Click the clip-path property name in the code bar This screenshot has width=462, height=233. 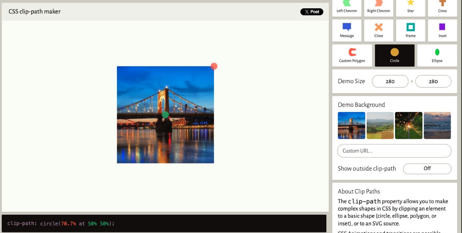tap(21, 223)
